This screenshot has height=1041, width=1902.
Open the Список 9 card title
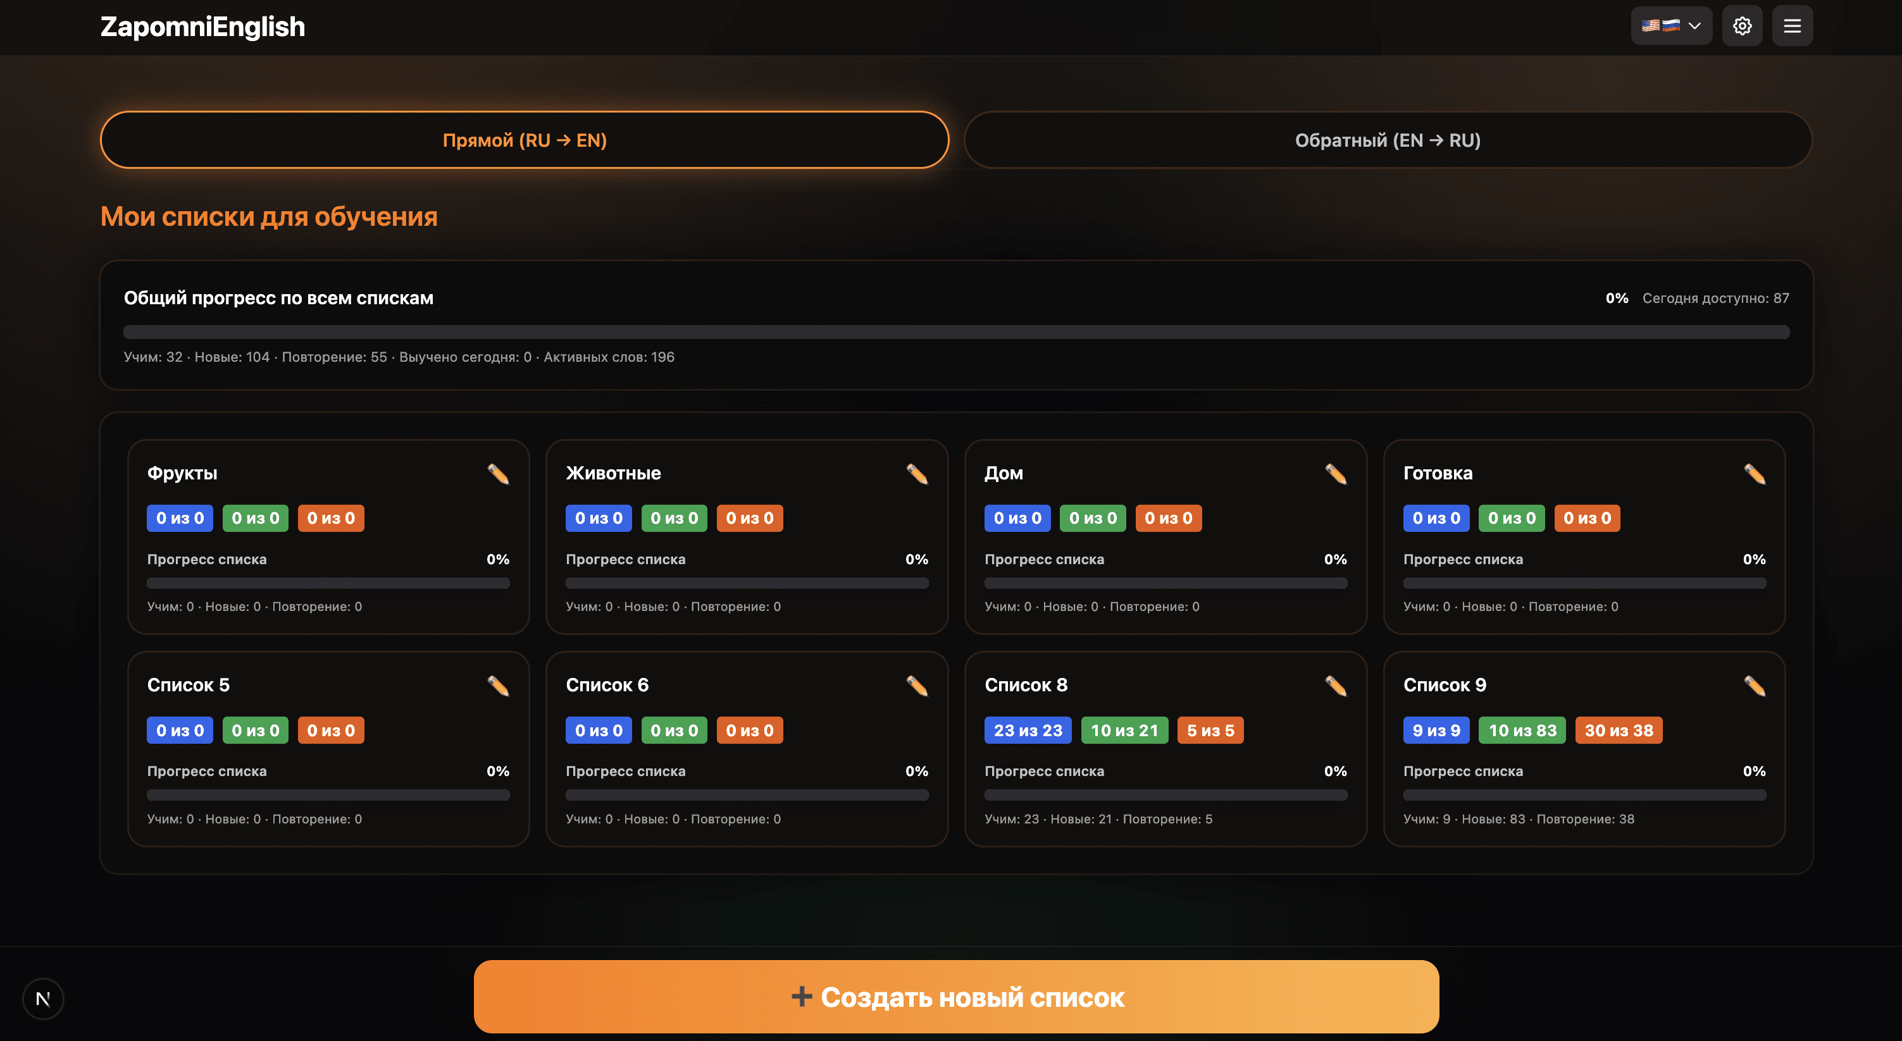coord(1445,686)
